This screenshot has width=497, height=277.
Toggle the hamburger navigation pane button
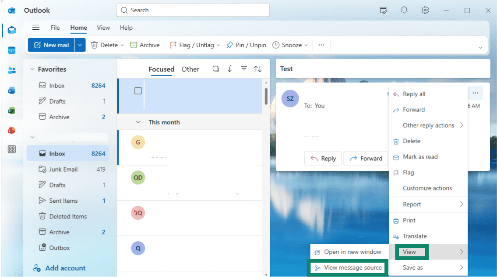36,28
